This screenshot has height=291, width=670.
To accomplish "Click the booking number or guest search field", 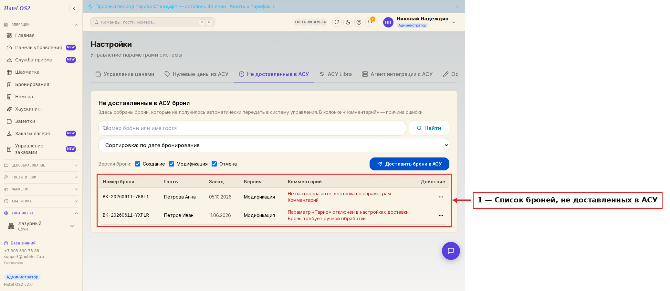I will (x=252, y=128).
